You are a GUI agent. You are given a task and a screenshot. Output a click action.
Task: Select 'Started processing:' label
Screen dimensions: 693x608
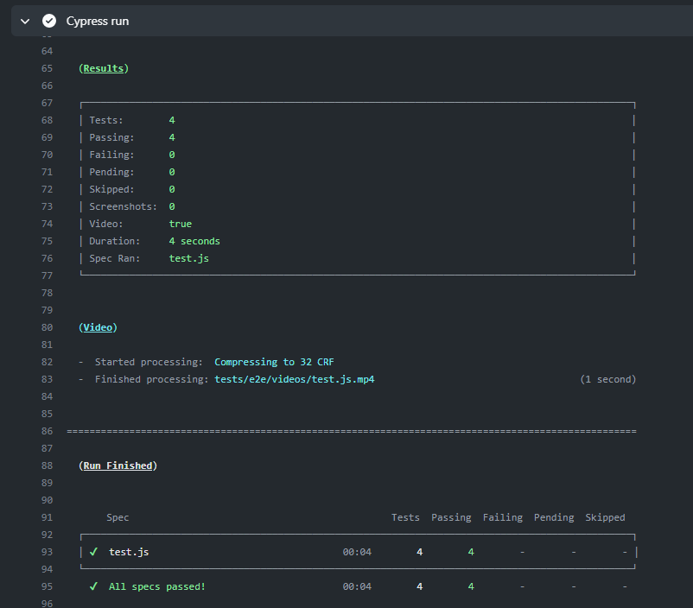click(x=149, y=362)
